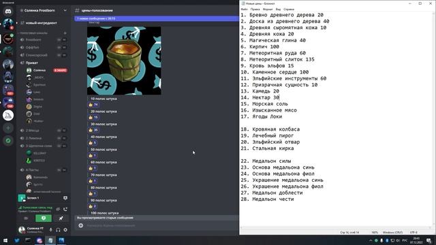The image size is (436, 245).
Task: Open the Windows Start menu
Action: click(x=5, y=240)
